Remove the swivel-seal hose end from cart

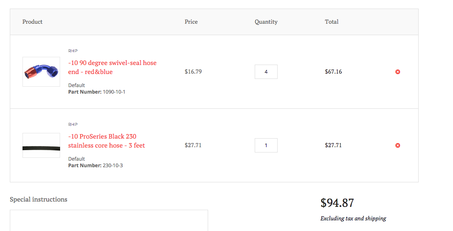click(x=398, y=72)
